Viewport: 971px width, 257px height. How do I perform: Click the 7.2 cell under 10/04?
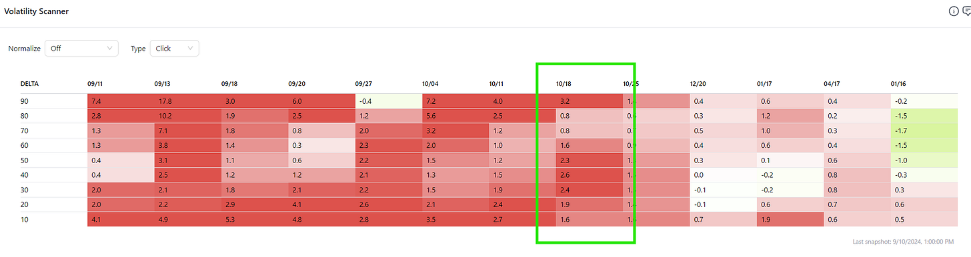455,101
